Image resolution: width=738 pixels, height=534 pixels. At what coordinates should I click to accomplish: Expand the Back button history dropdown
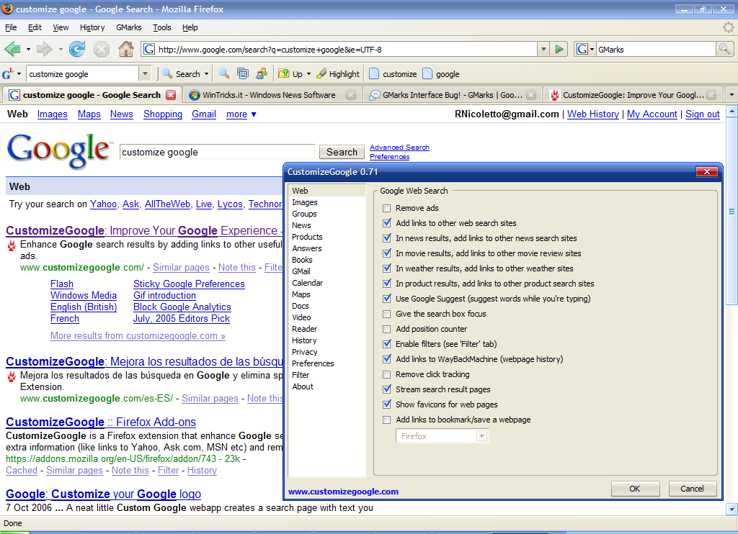(x=28, y=49)
